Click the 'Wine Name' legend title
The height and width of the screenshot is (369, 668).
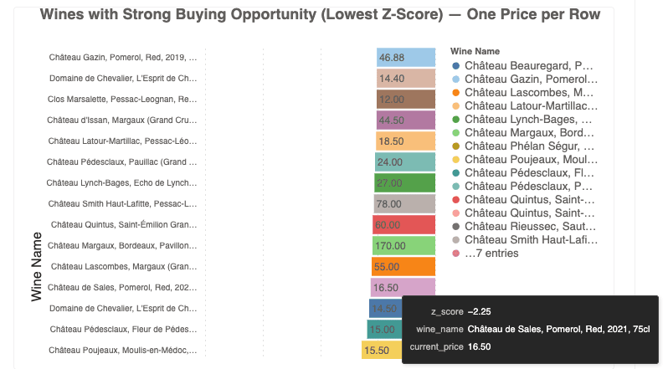point(475,51)
